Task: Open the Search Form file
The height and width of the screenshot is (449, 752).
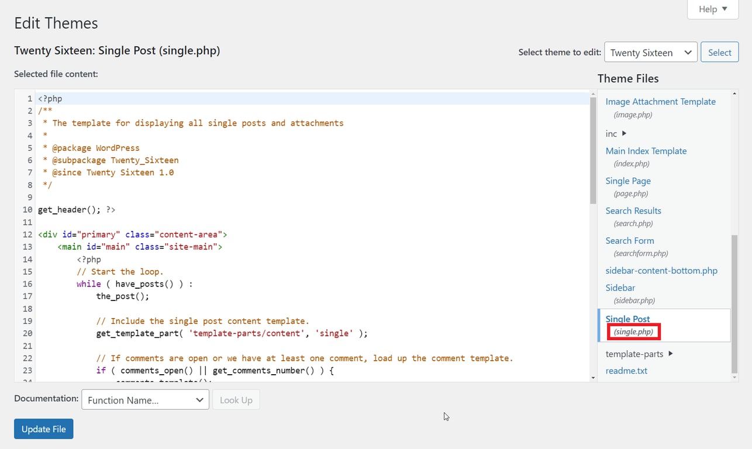Action: coord(630,240)
